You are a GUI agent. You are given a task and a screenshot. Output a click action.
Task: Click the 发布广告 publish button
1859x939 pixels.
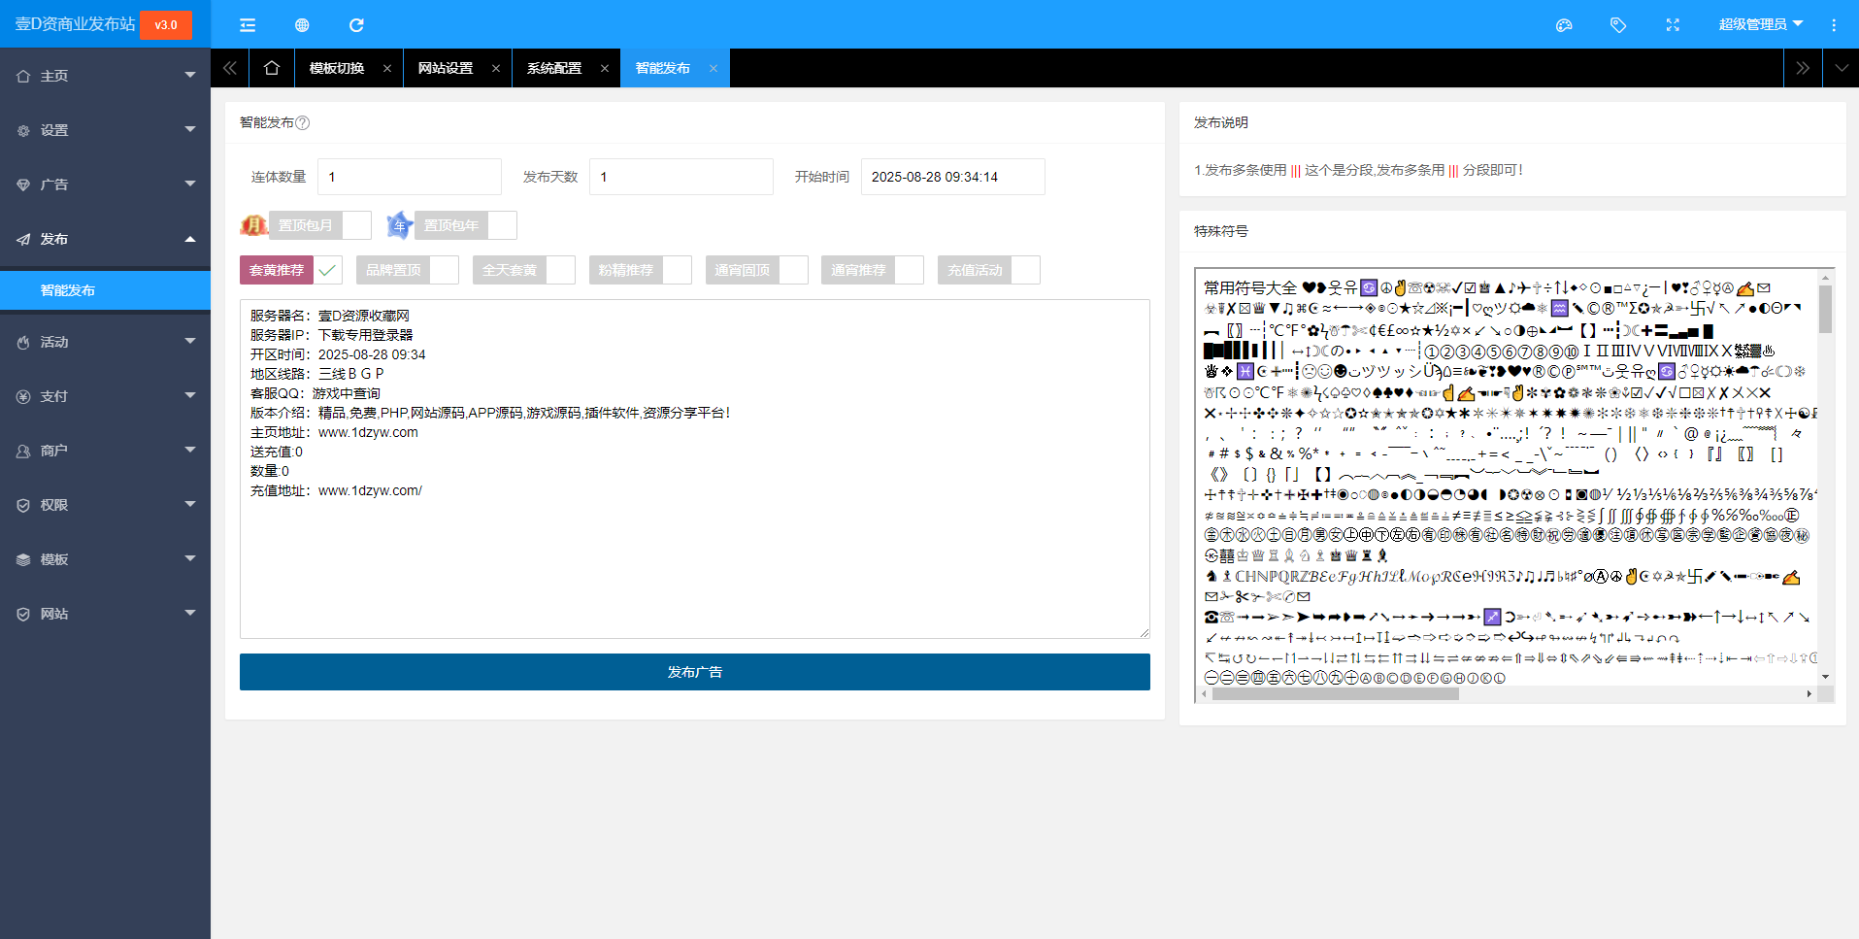pos(693,671)
